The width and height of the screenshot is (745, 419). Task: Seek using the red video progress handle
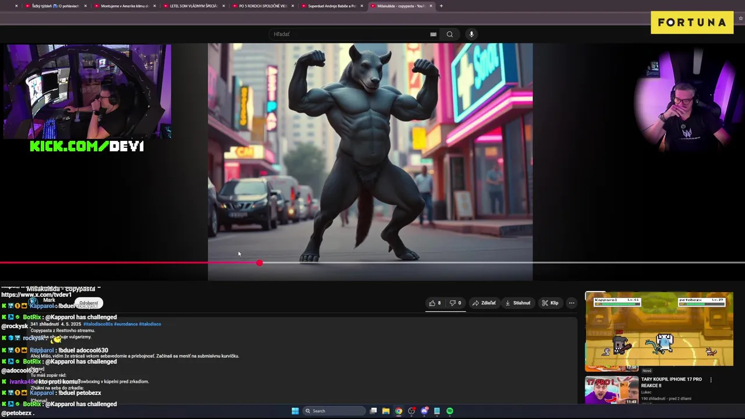pyautogui.click(x=260, y=263)
